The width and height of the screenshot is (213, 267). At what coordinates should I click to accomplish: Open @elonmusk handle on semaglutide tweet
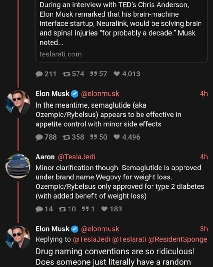[x=100, y=94]
